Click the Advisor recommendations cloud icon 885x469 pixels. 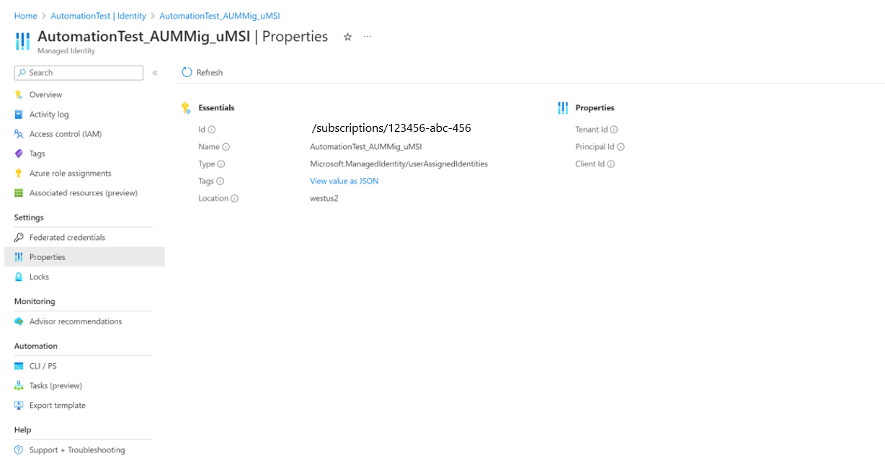(19, 321)
